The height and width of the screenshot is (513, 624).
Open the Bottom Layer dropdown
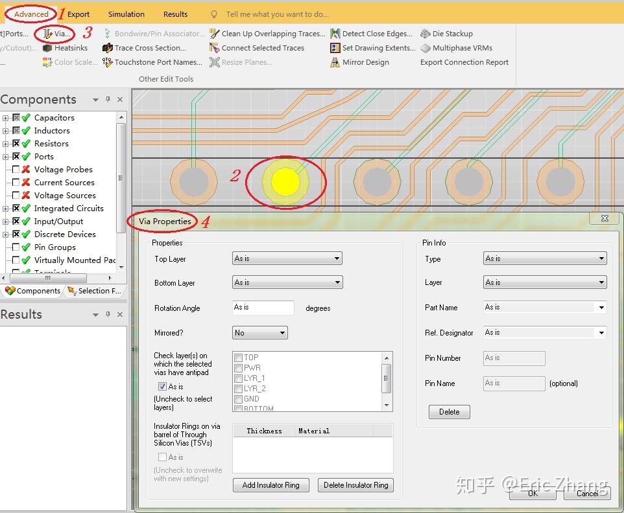click(x=287, y=282)
